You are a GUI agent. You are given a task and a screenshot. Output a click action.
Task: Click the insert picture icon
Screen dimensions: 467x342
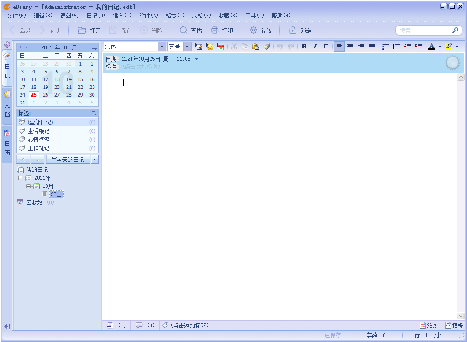click(x=198, y=47)
